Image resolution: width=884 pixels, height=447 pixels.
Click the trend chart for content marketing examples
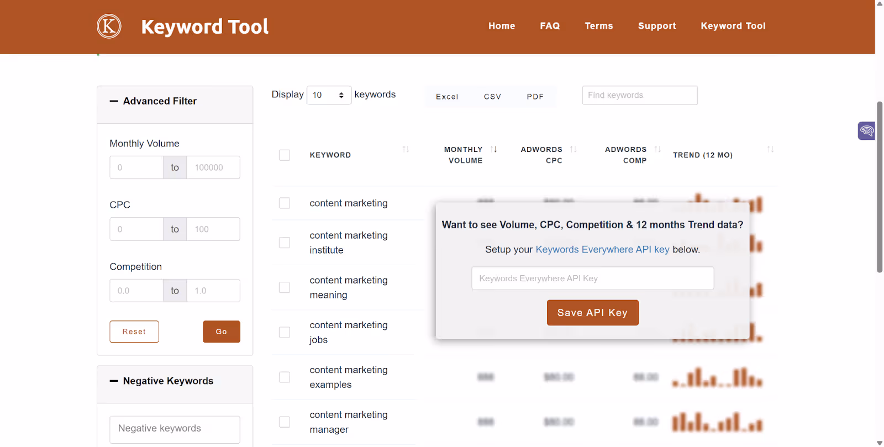[x=717, y=377]
